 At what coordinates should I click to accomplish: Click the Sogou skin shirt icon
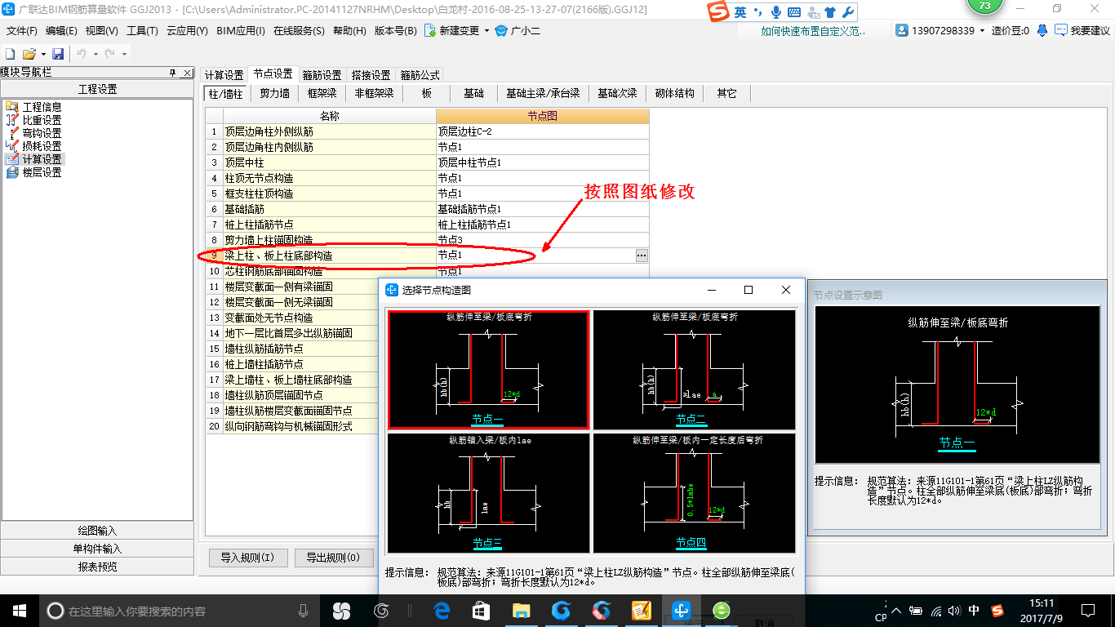[x=830, y=12]
